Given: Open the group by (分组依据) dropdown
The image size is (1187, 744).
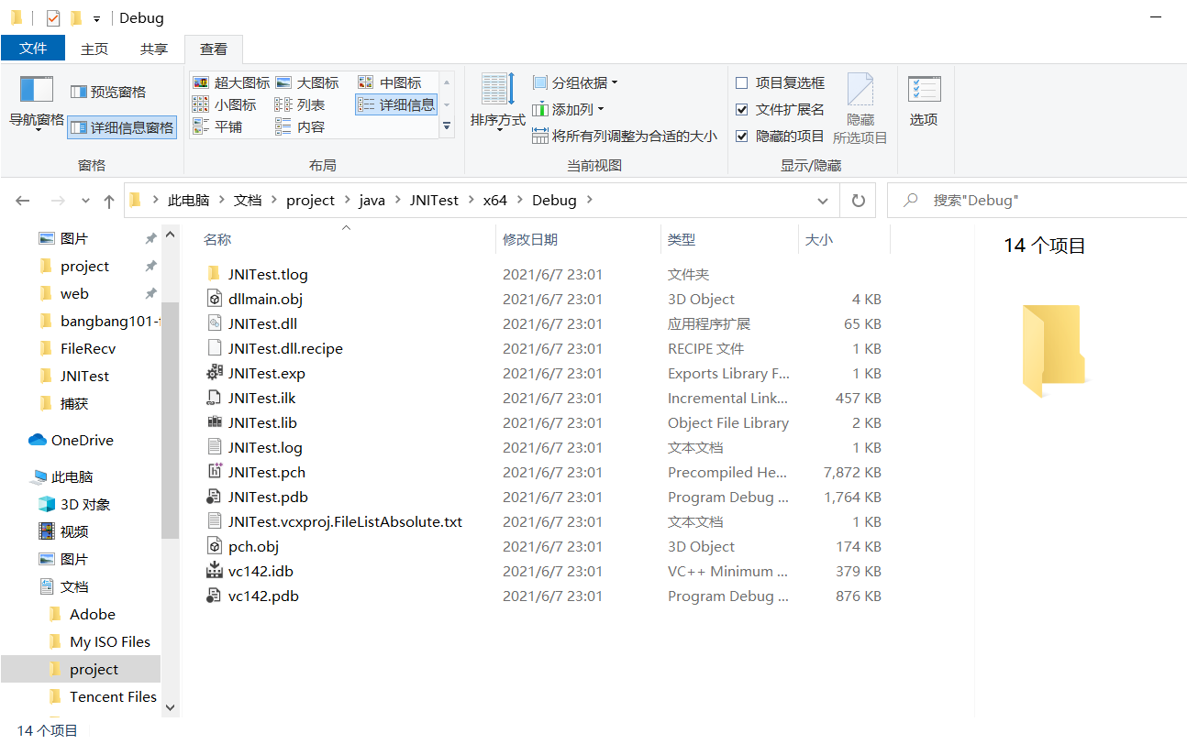Looking at the screenshot, I should (575, 82).
